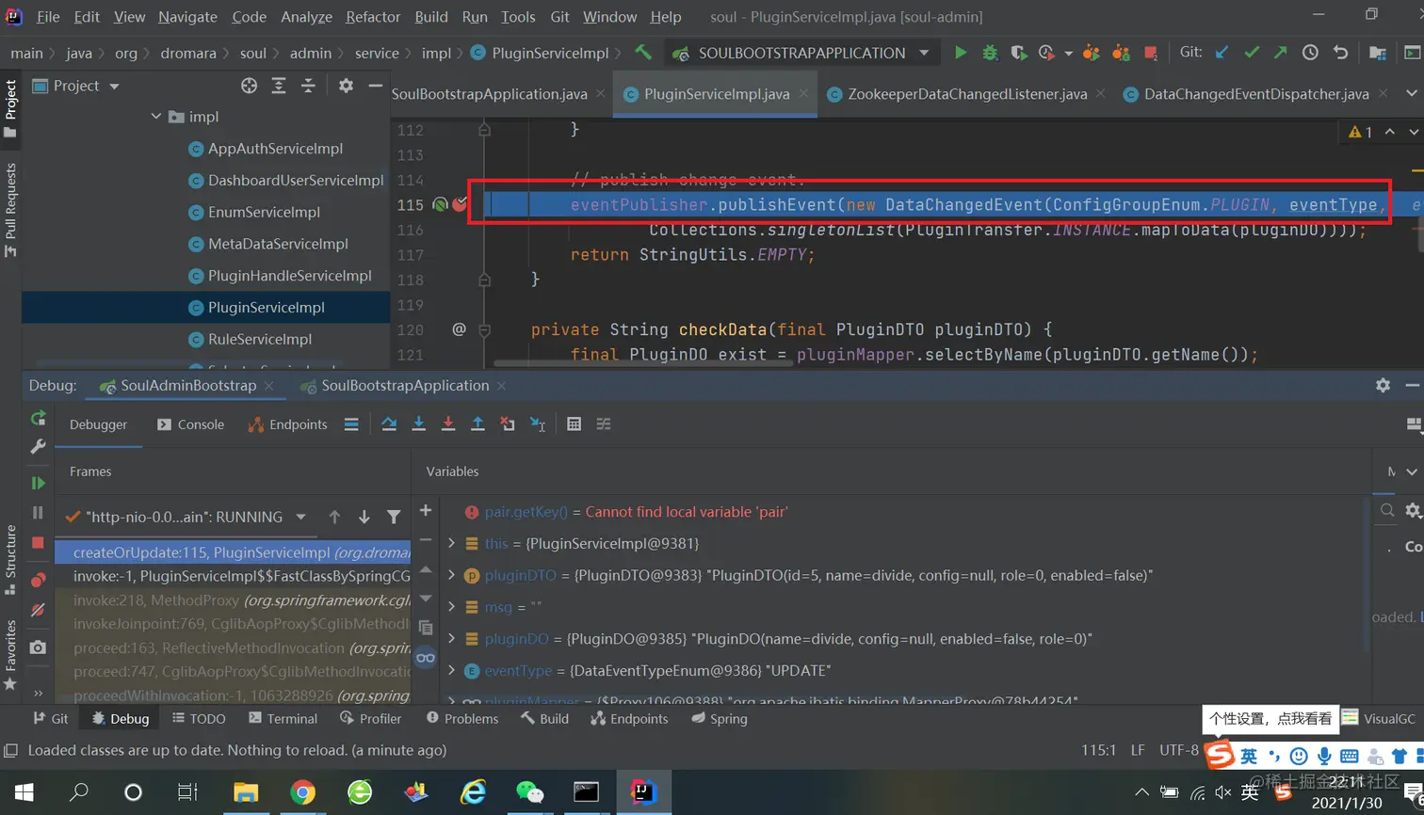Roll back changes with the undo arrow

coord(1340,53)
